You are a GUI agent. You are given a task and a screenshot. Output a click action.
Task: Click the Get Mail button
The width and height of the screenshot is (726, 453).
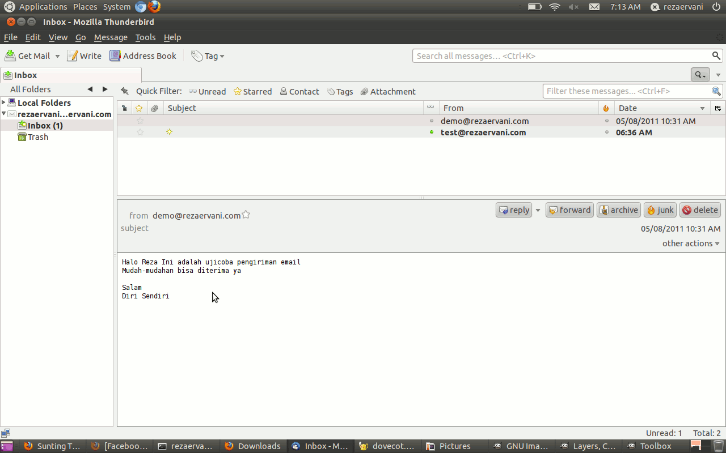pos(28,56)
